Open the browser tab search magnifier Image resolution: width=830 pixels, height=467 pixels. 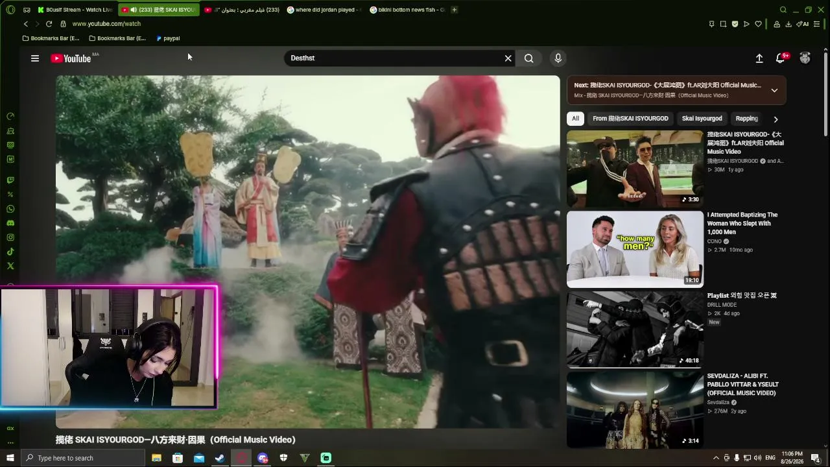(x=783, y=10)
